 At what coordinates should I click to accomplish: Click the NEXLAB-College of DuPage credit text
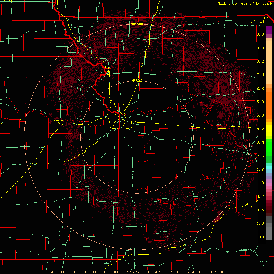243,3
